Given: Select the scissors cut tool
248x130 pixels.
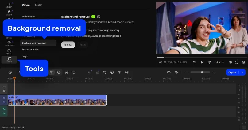Looking at the screenshot, I should [66, 72].
